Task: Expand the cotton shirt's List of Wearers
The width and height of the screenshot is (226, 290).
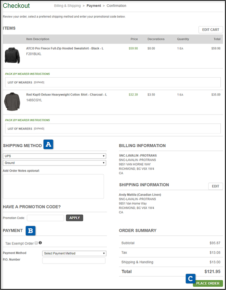Action: [x=39, y=129]
